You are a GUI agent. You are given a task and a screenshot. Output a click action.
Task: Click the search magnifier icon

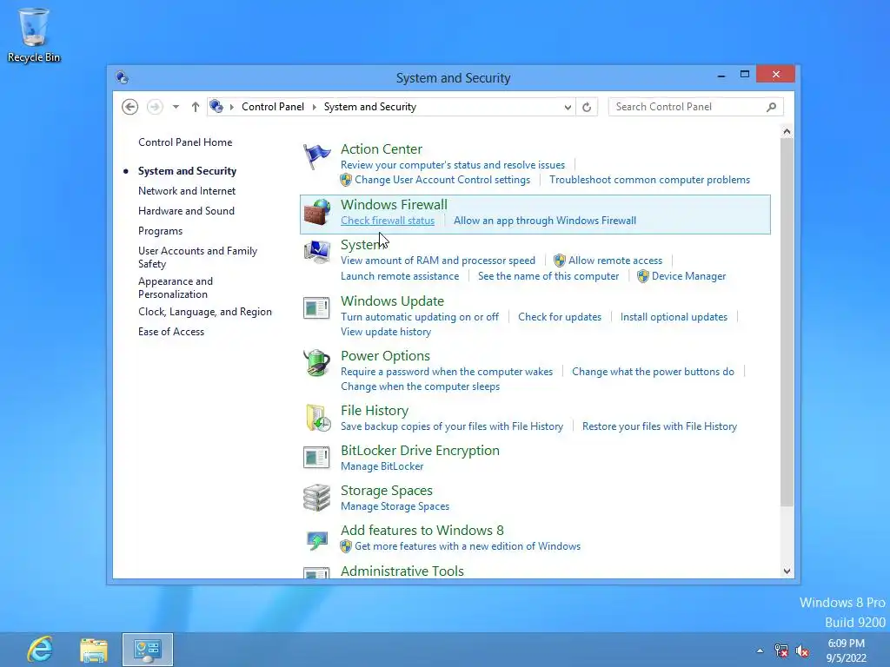tap(772, 107)
